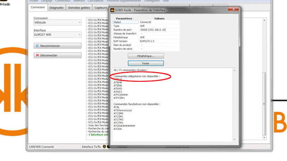
Task: Click the Interface Tx/Rx status label
Action: pos(91,147)
